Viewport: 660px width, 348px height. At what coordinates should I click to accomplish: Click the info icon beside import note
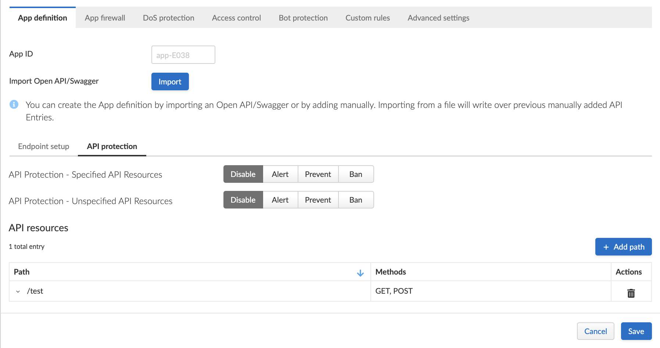pos(14,104)
